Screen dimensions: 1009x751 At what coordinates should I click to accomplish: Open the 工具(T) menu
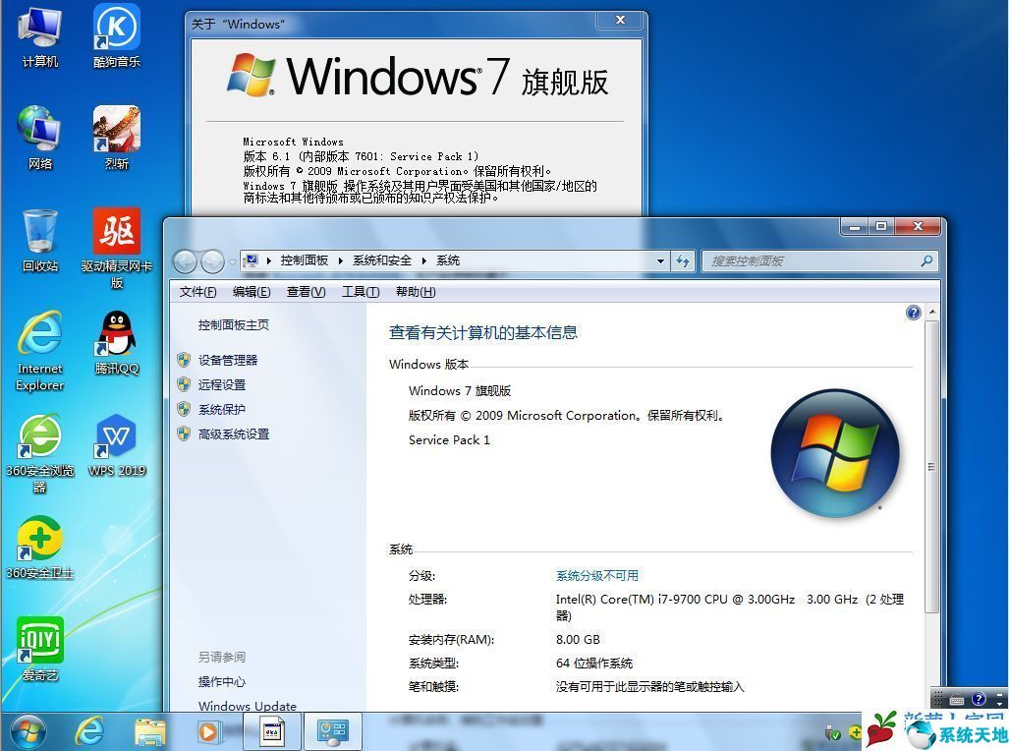click(361, 292)
